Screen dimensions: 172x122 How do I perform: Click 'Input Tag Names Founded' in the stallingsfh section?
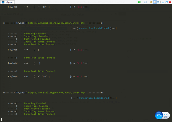(x=40, y=111)
